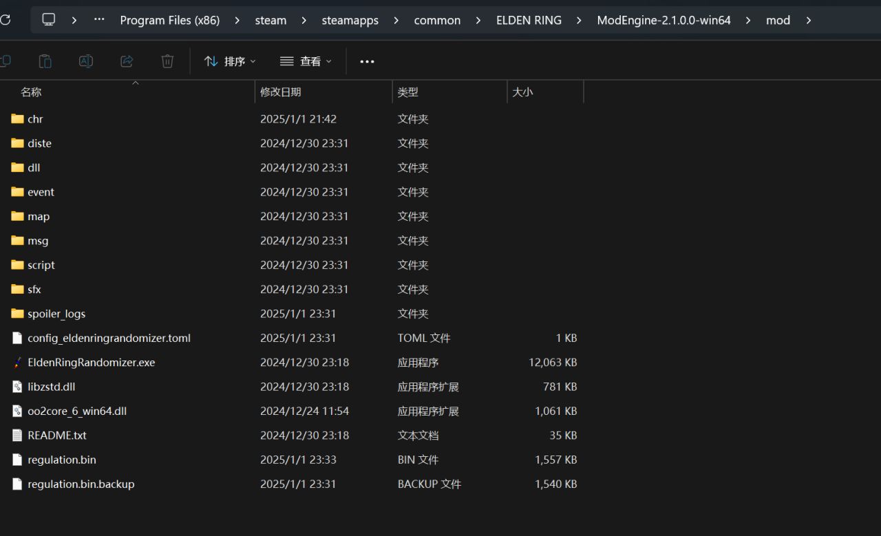Open the breadcrumb ellipsis for hidden folders
The height and width of the screenshot is (536, 881).
point(99,20)
